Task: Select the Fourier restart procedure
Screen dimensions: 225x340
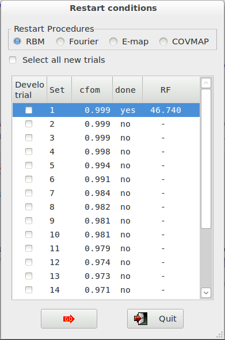Action: pyautogui.click(x=60, y=41)
